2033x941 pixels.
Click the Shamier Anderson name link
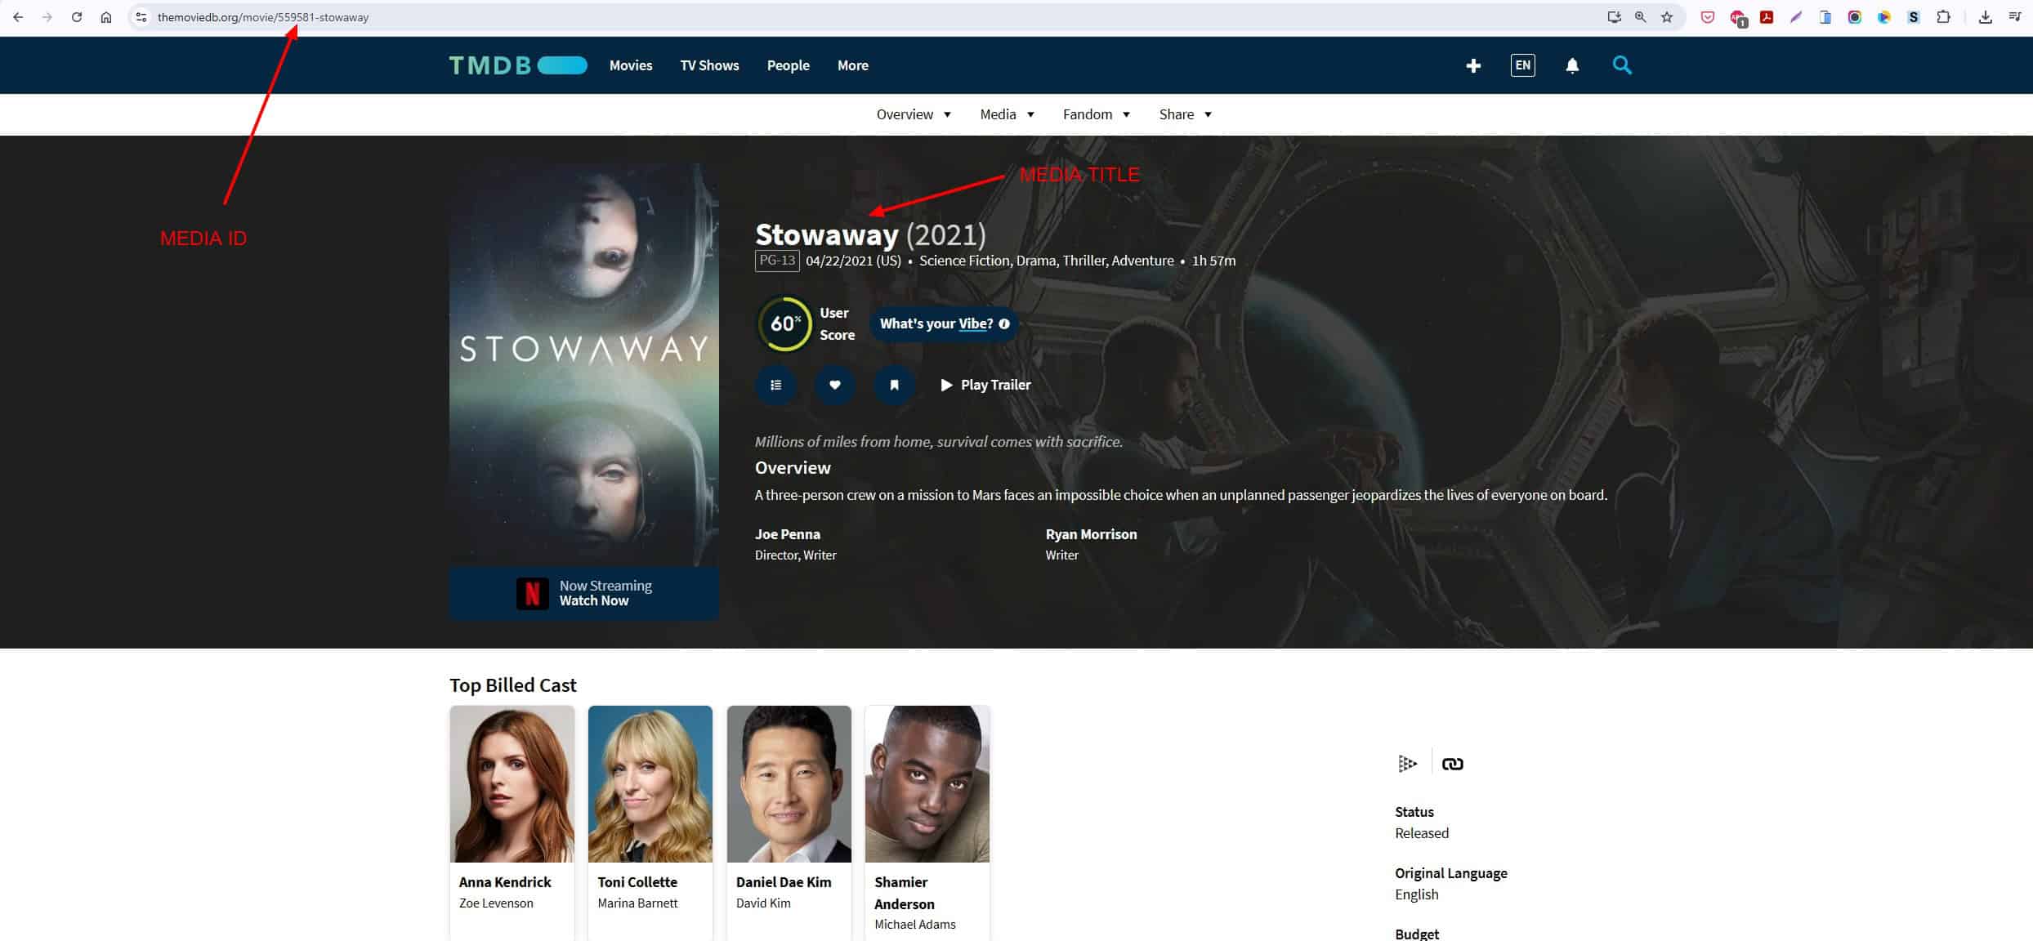(x=905, y=893)
